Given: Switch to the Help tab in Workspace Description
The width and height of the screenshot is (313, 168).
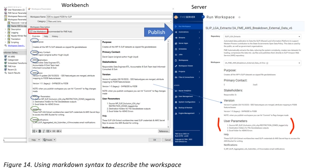Looking at the screenshot, I should point(46,36).
